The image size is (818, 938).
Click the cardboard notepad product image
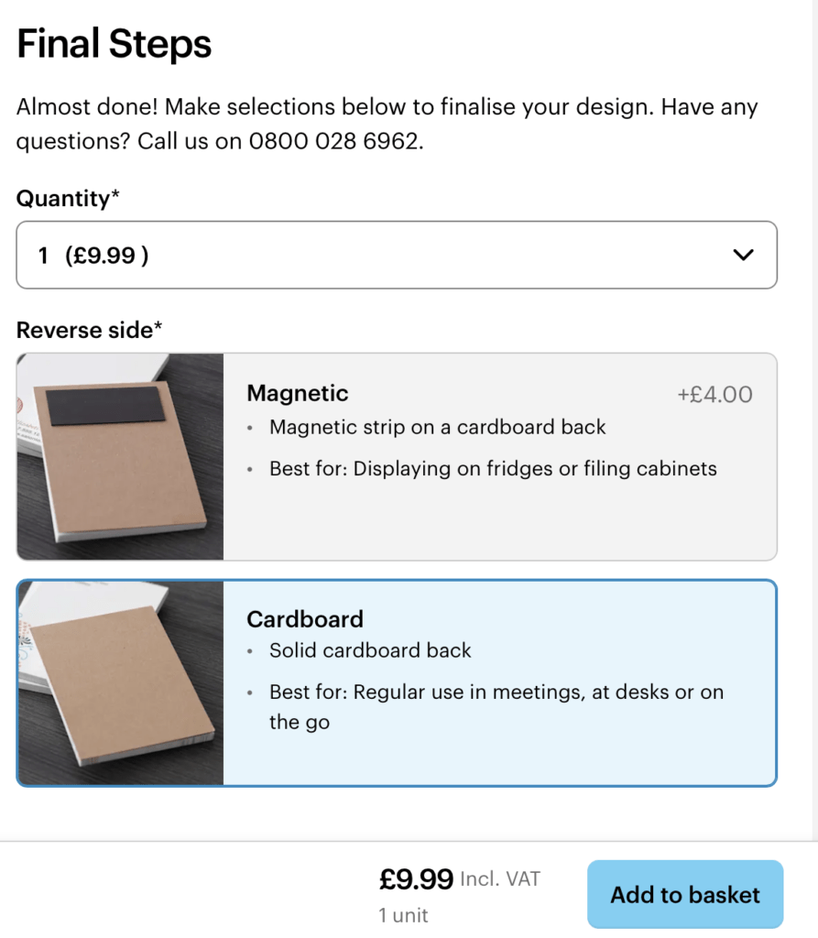pos(121,682)
